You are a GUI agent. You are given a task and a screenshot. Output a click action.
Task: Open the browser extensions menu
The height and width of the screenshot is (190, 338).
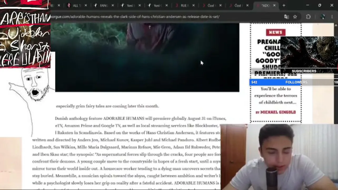coord(308,17)
